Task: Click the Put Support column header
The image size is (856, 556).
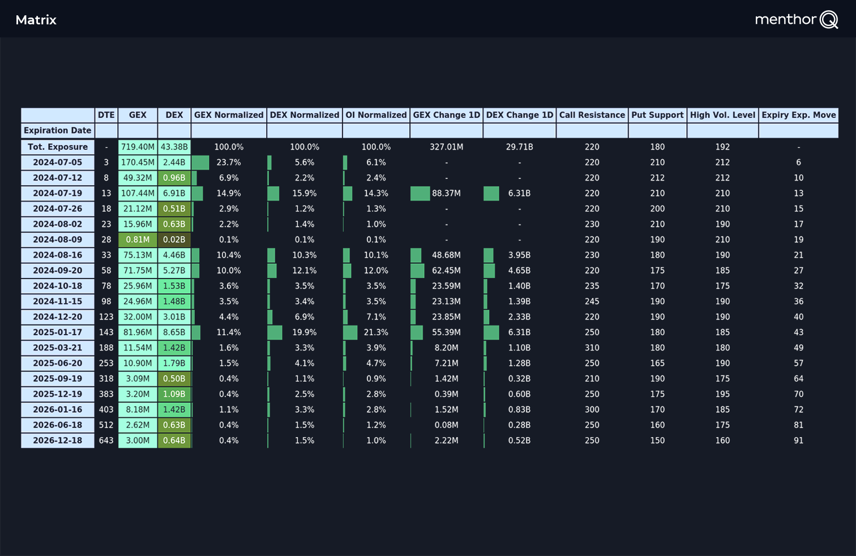Action: pyautogui.click(x=657, y=115)
